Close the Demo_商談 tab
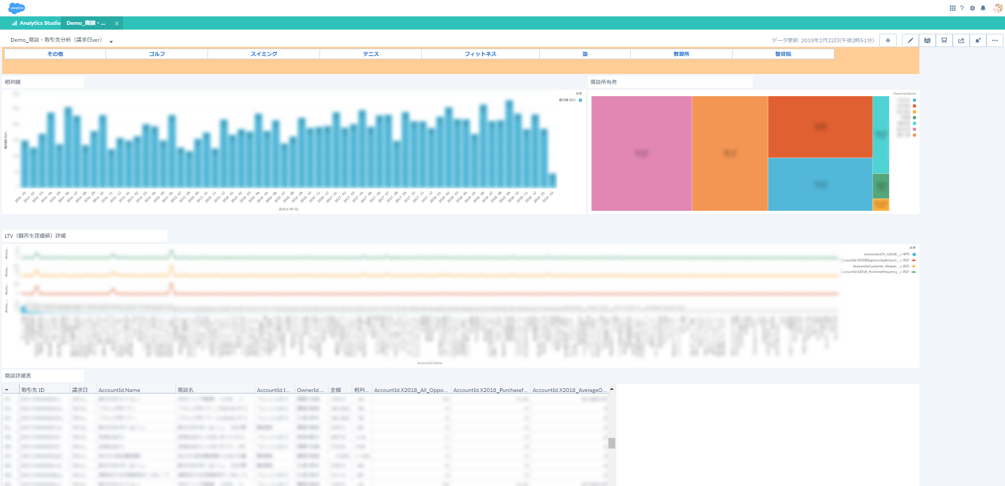Viewport: 1005px width, 486px height. (117, 24)
